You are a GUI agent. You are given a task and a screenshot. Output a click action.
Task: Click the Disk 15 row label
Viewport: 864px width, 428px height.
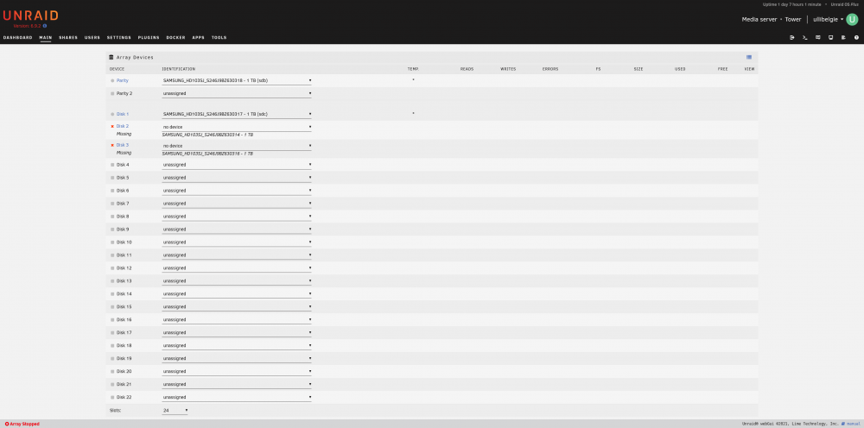tap(124, 307)
